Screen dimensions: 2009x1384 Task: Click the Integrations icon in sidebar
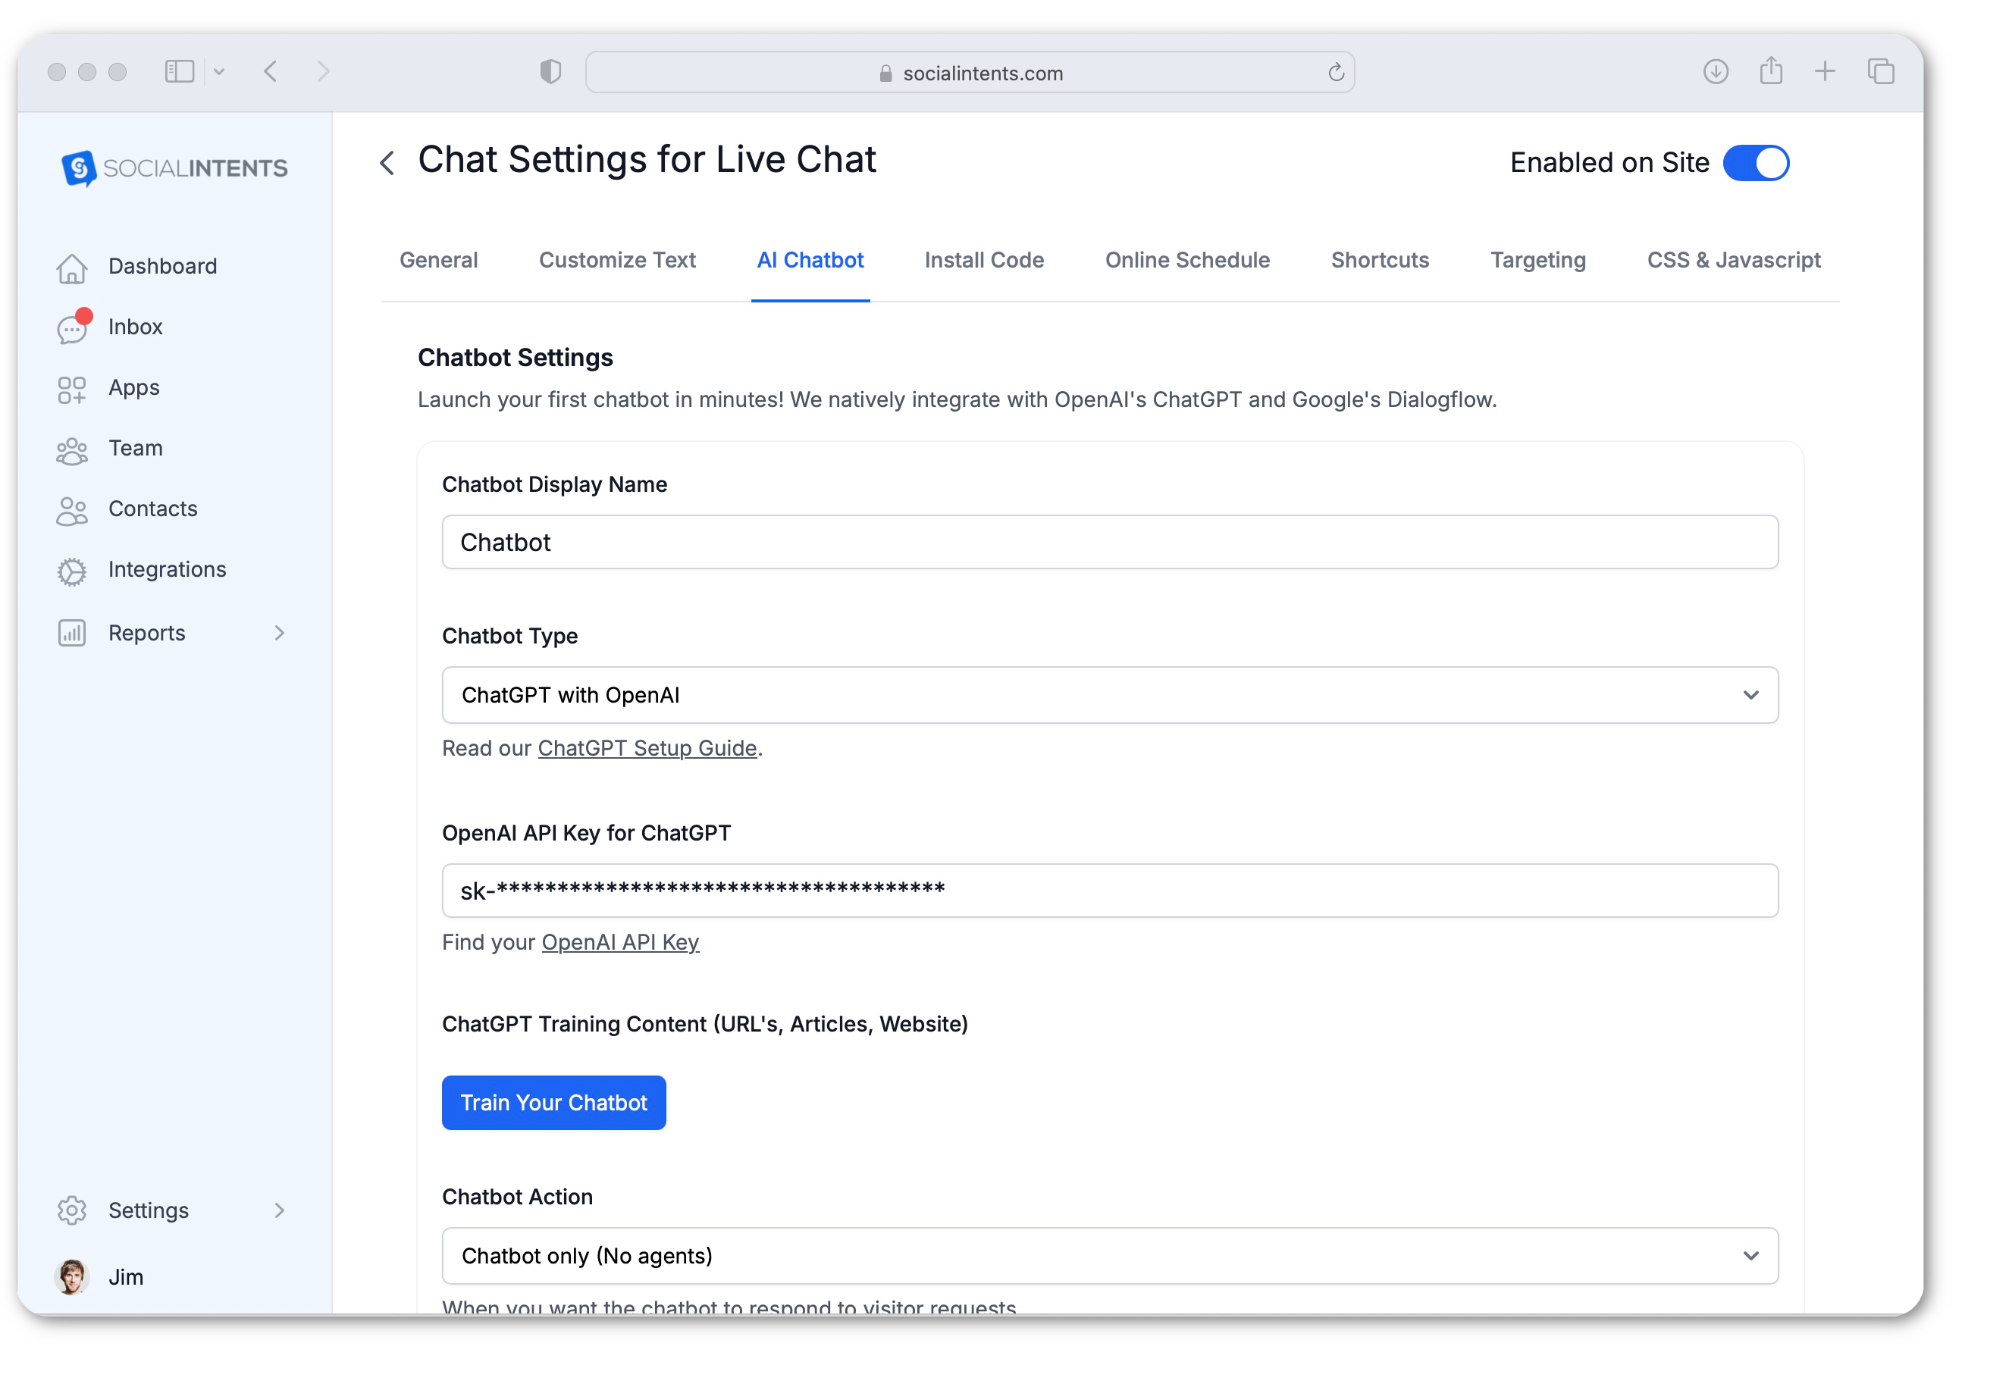pyautogui.click(x=72, y=569)
